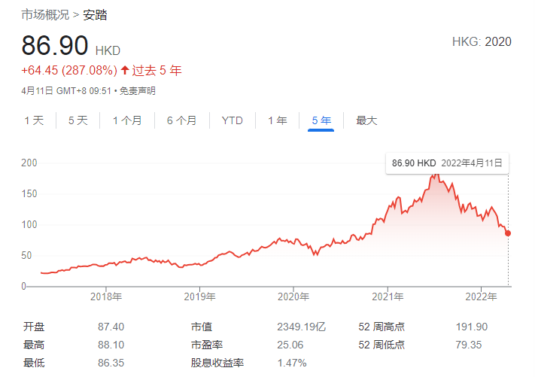Click the 50 y-axis label
The height and width of the screenshot is (377, 535).
pyautogui.click(x=26, y=256)
